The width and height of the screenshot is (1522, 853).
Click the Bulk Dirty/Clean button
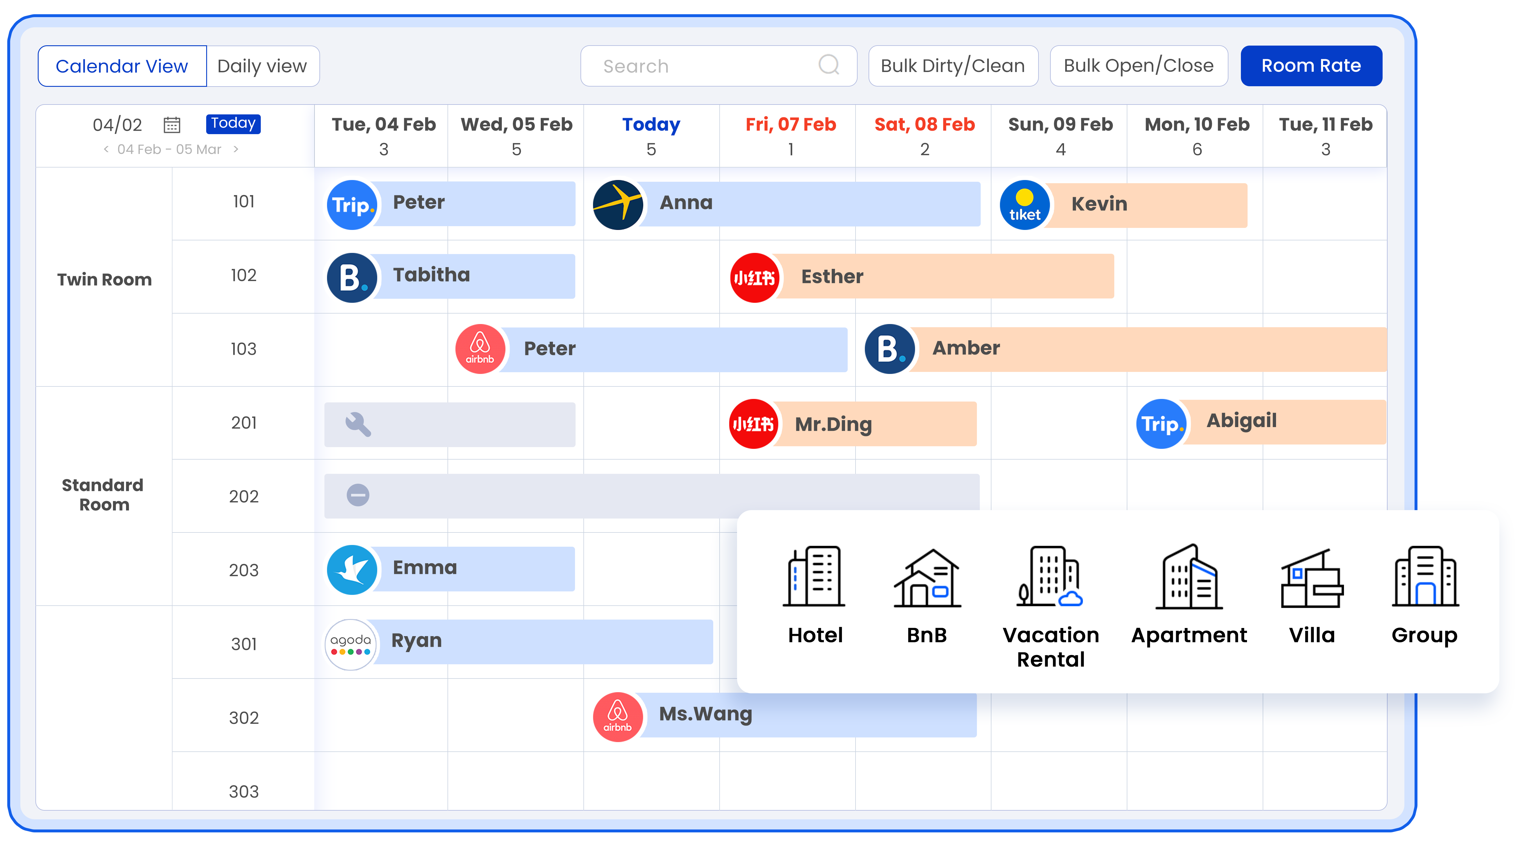[x=953, y=66]
